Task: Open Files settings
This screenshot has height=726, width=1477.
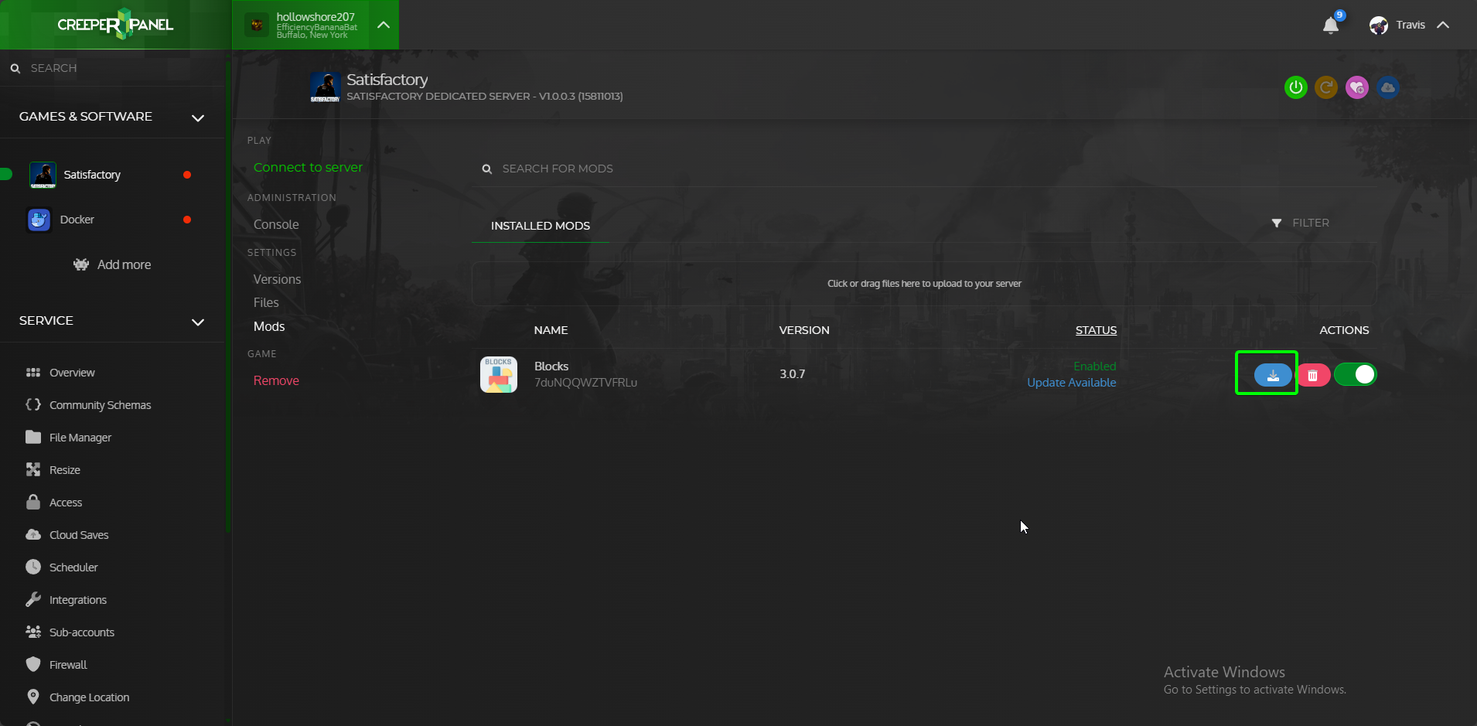Action: 266,302
